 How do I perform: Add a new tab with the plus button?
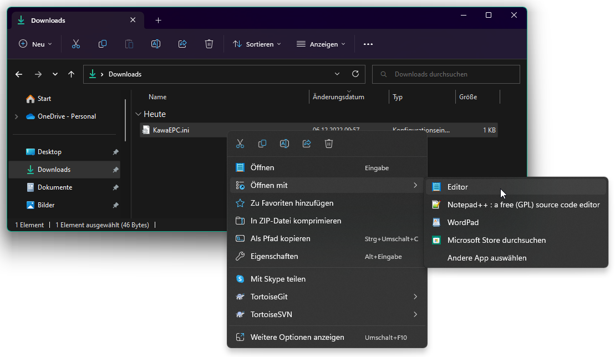158,21
